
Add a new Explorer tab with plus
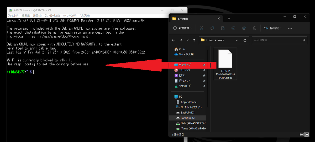[x=229, y=19]
